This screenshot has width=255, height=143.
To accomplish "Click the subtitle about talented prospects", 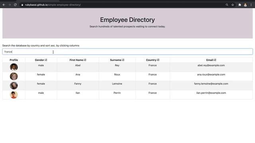I will click(127, 27).
